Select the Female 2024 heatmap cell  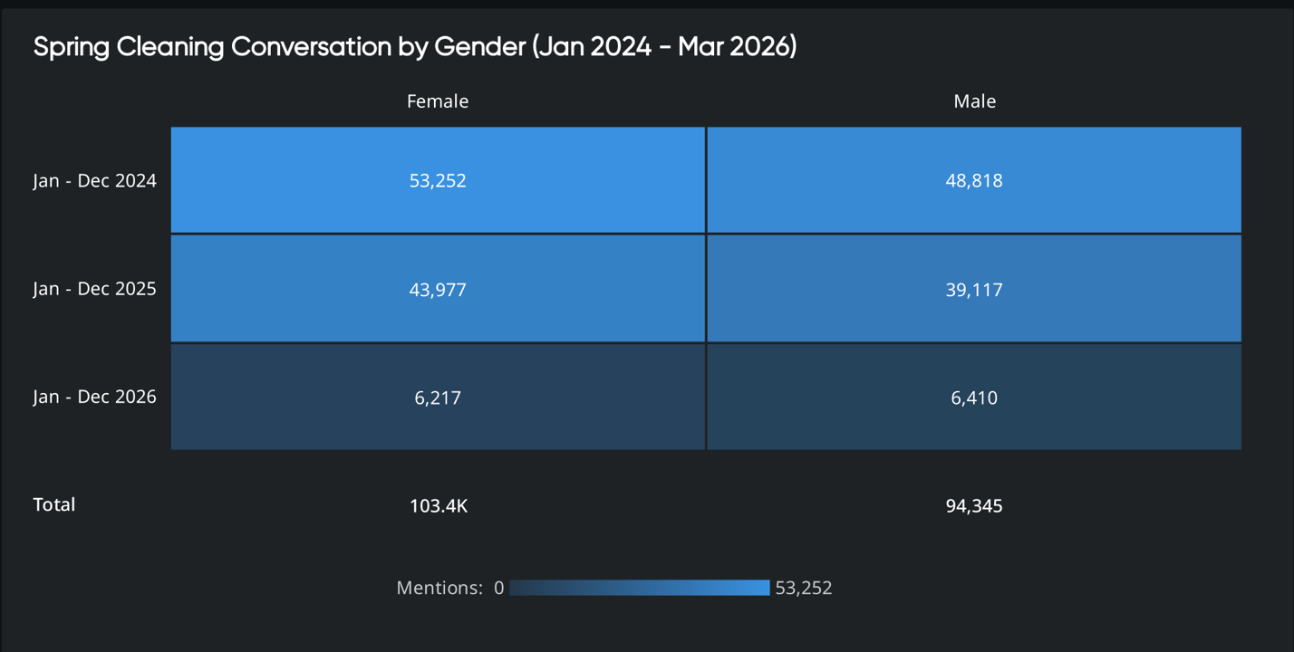(x=438, y=180)
